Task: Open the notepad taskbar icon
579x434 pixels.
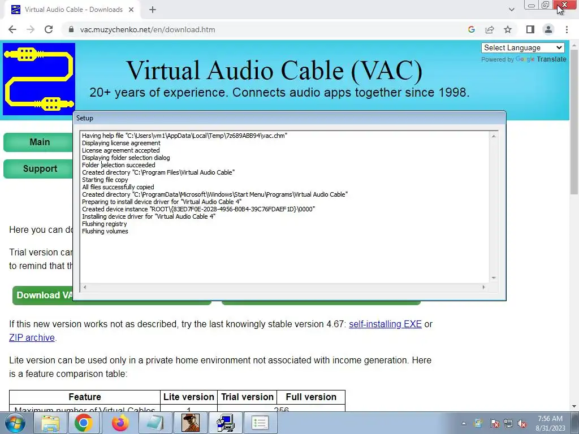Action: [x=155, y=423]
